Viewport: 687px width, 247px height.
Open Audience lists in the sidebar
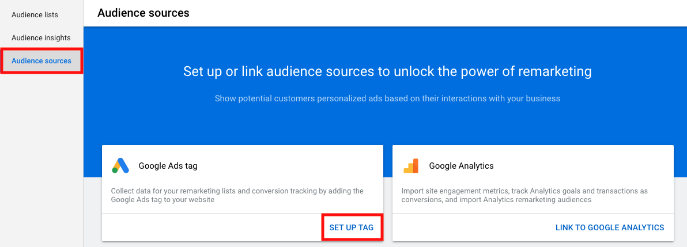35,15
